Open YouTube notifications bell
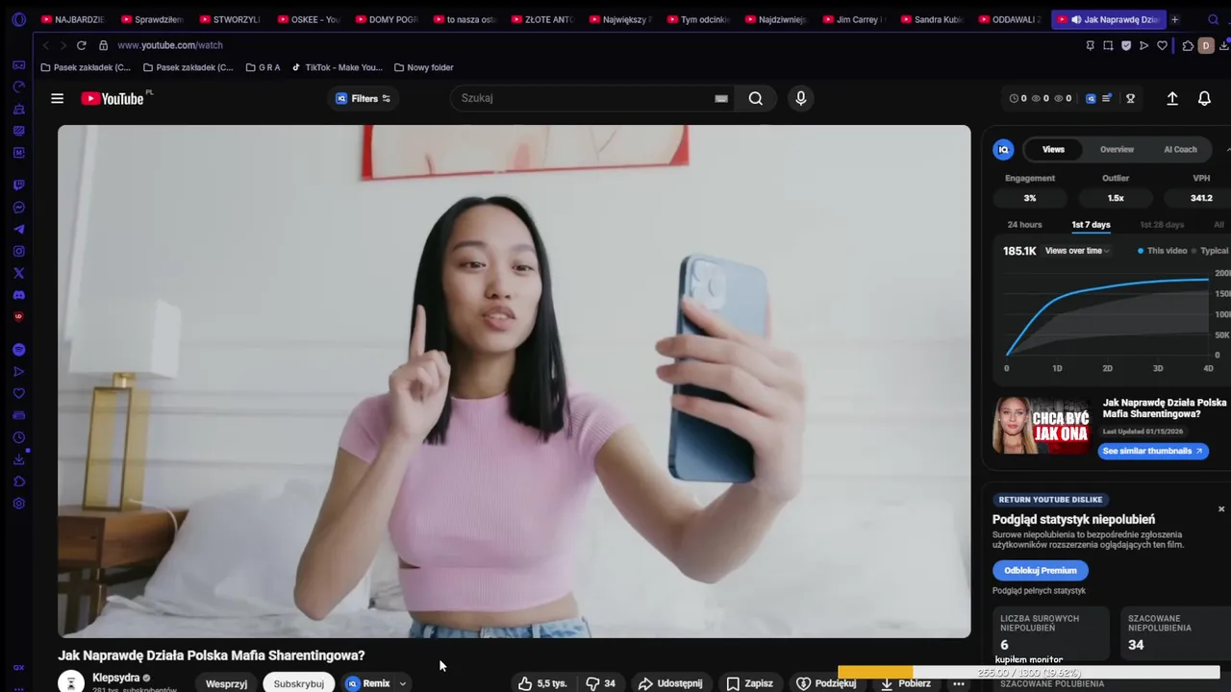This screenshot has height=692, width=1231. pyautogui.click(x=1204, y=98)
